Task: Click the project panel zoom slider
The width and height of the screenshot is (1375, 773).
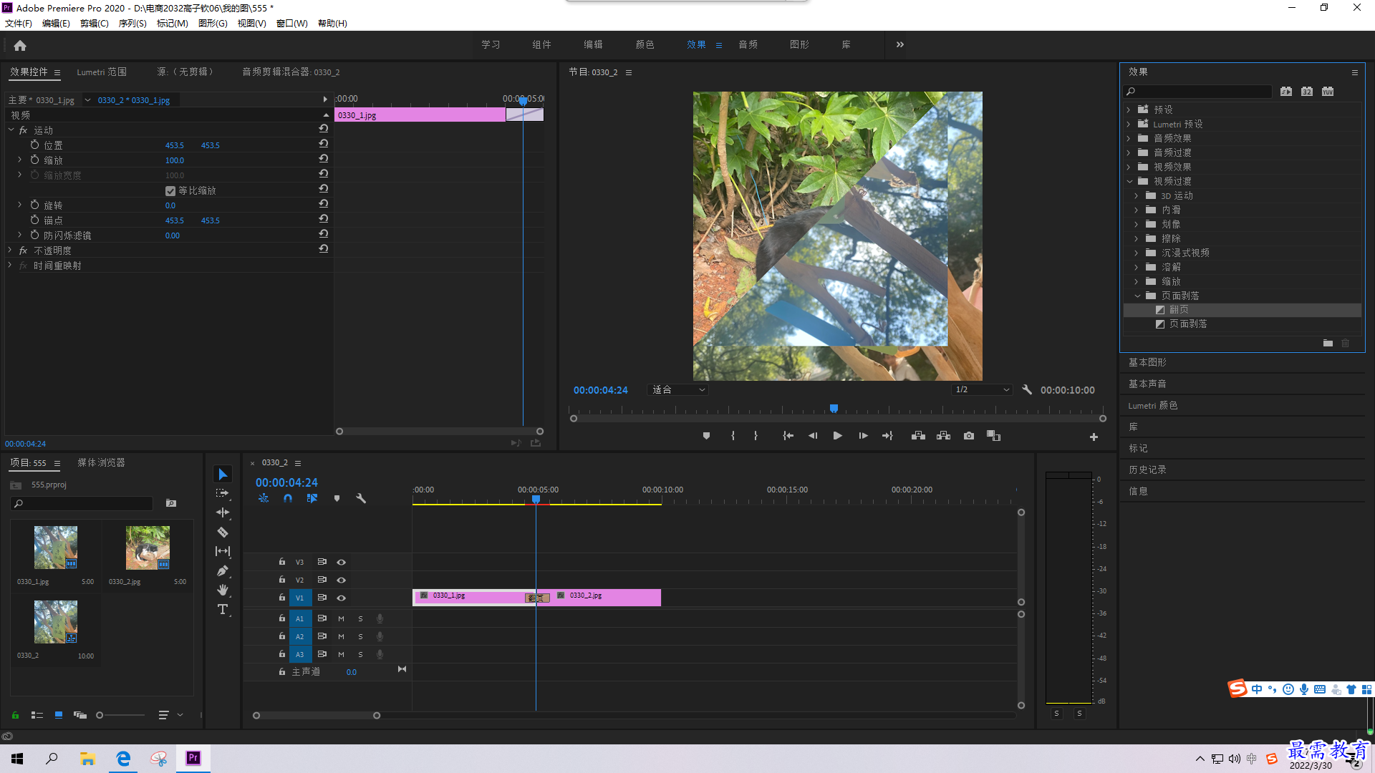Action: click(x=120, y=715)
